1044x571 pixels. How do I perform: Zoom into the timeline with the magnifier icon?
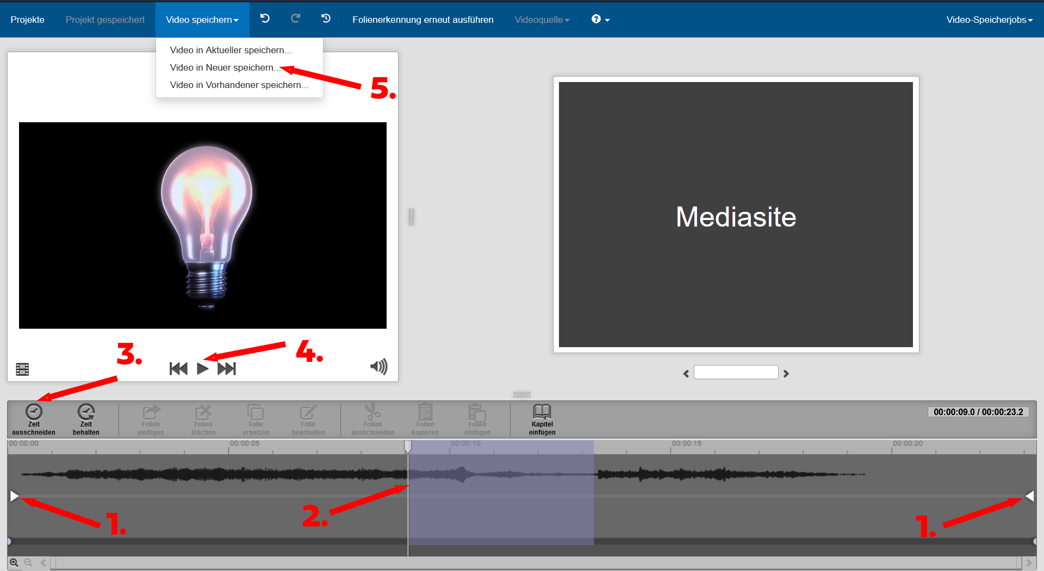(x=14, y=562)
